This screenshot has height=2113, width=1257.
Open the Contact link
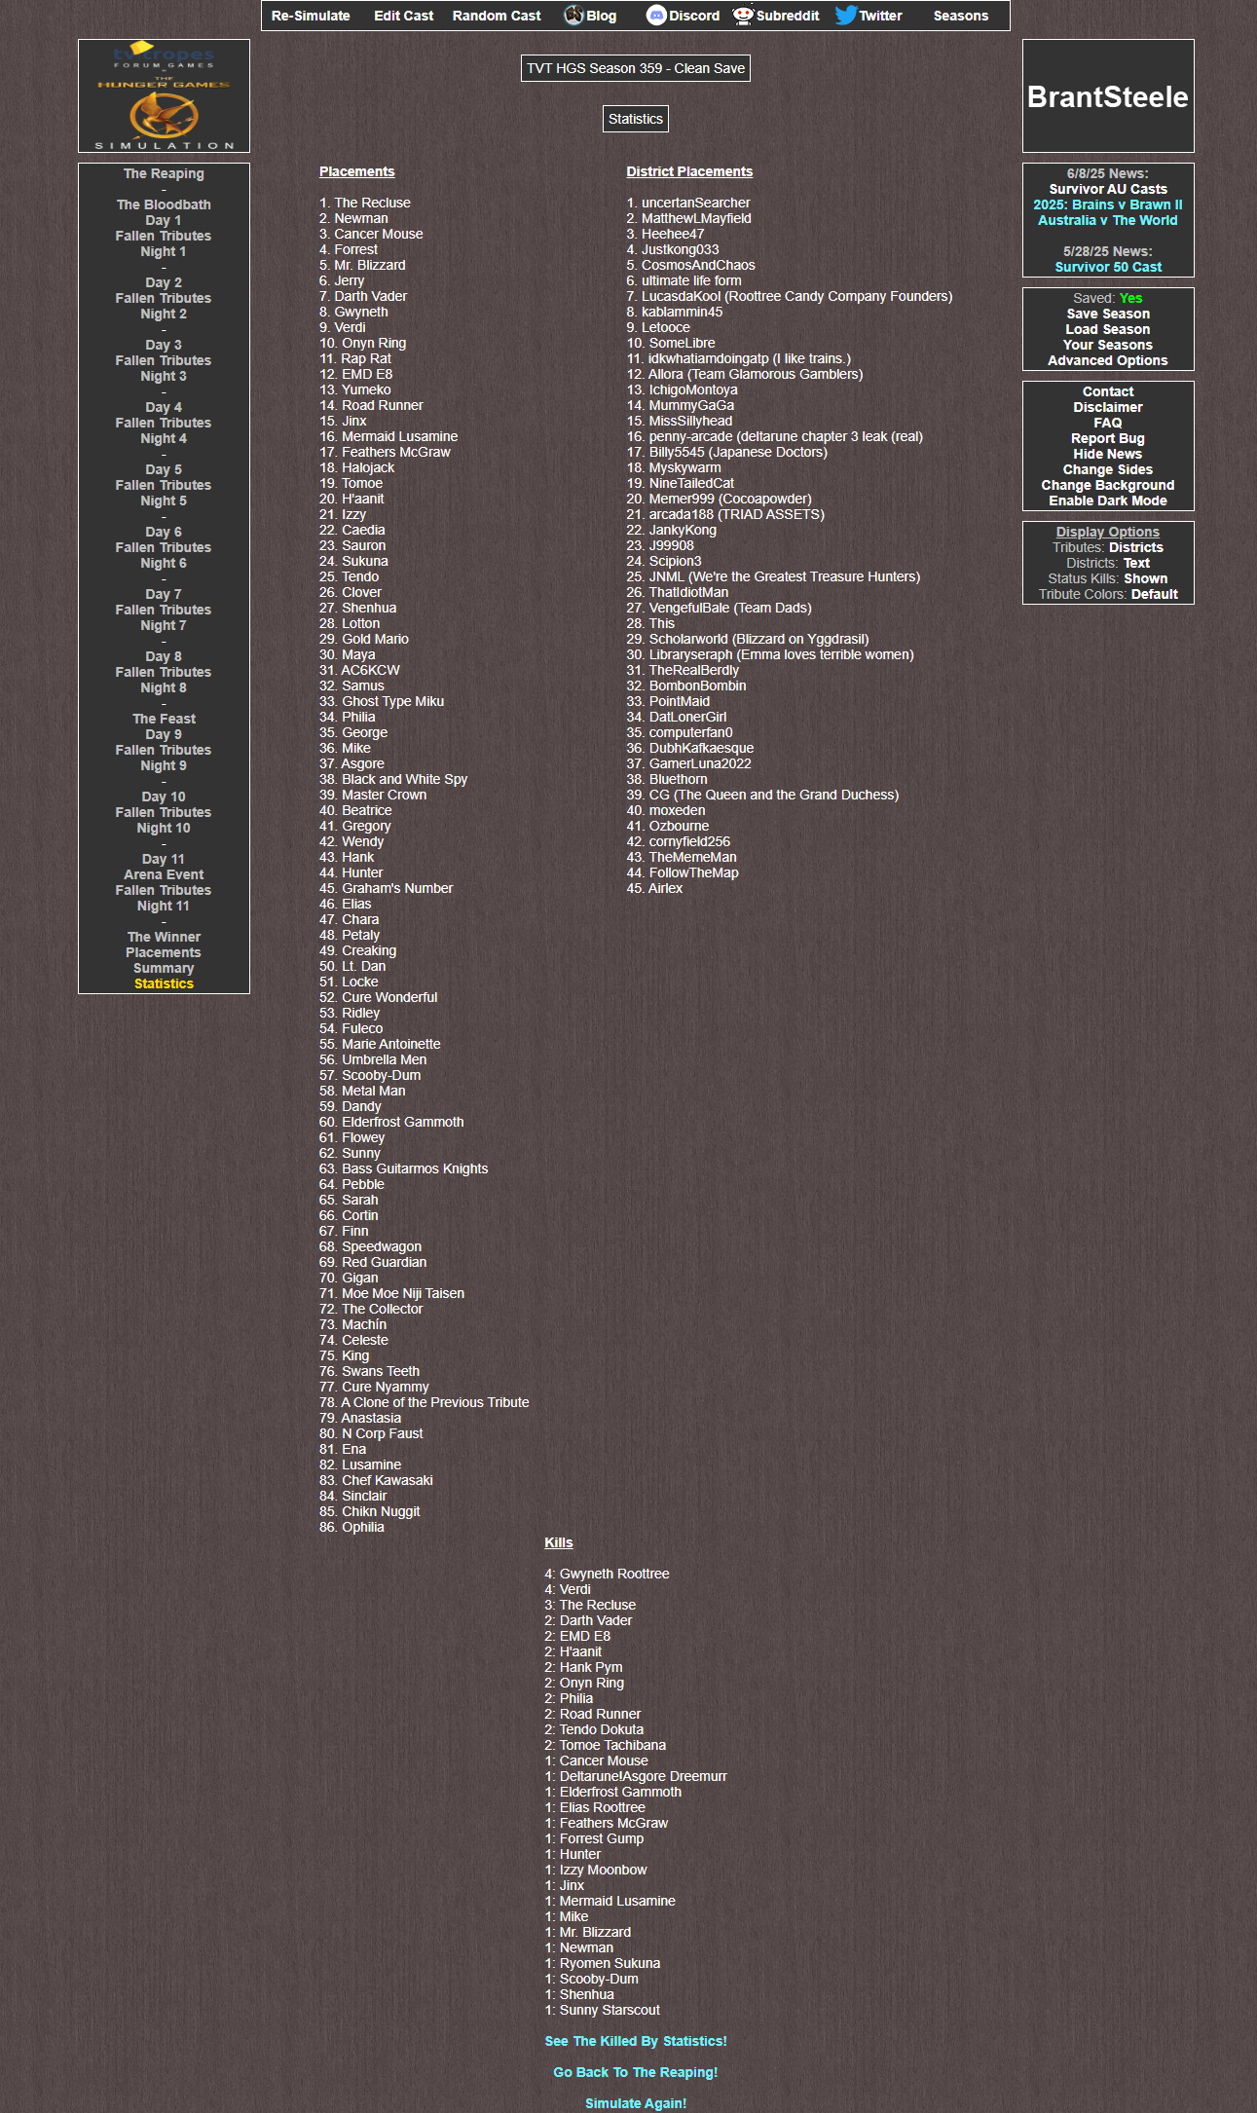point(1108,391)
